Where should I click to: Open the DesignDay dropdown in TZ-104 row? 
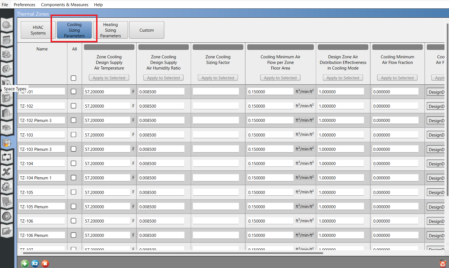(x=436, y=164)
